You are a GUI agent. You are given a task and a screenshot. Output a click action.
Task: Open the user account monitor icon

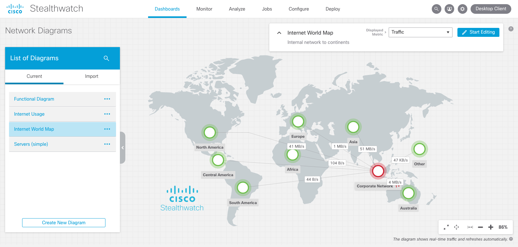pyautogui.click(x=449, y=9)
